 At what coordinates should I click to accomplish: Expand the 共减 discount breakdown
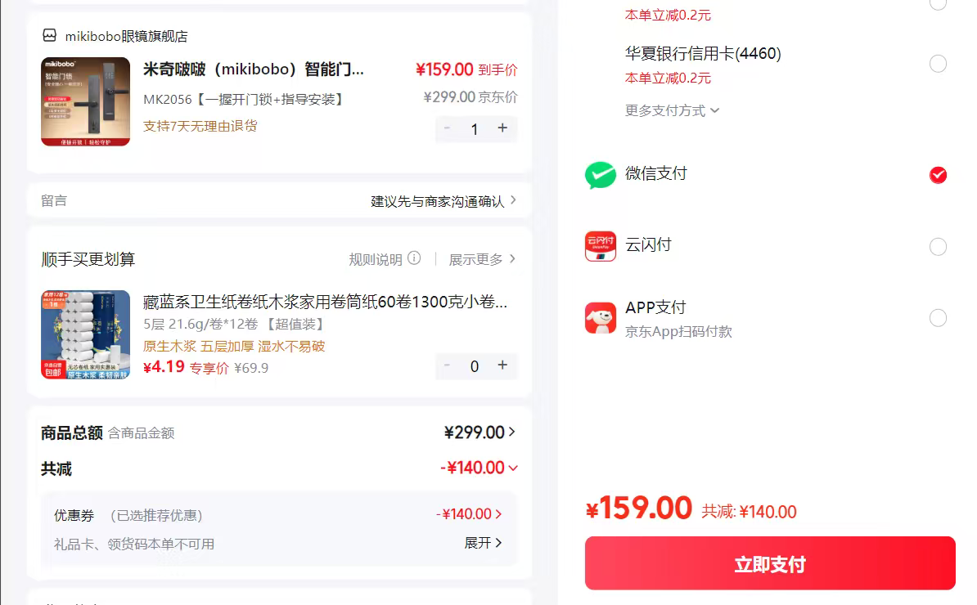(512, 468)
